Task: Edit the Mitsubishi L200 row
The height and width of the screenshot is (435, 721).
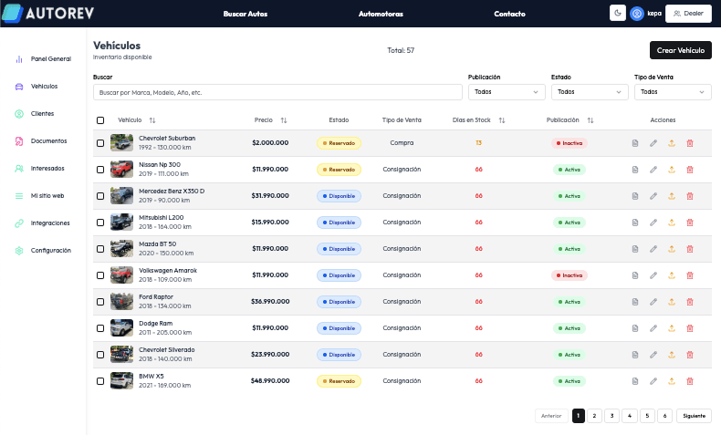Action: point(653,223)
